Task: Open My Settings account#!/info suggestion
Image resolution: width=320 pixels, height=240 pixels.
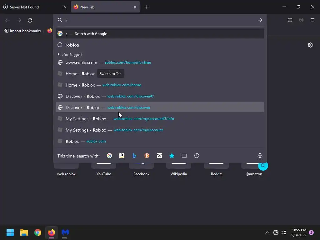Action: pyautogui.click(x=160, y=118)
